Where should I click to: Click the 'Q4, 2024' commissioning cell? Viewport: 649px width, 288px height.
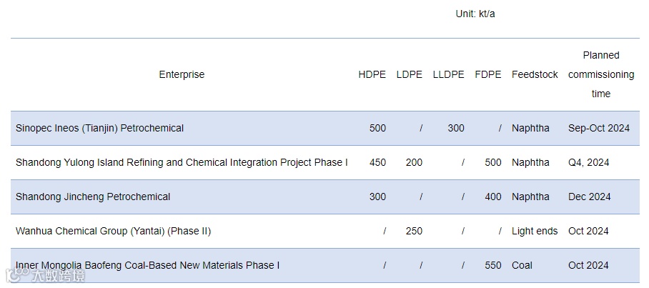[x=589, y=162]
